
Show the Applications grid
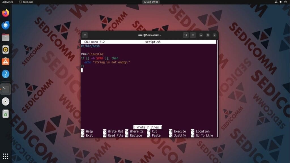click(x=5, y=156)
